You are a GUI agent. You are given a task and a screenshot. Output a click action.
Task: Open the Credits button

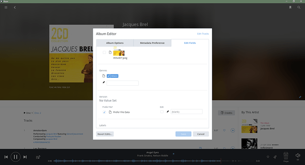pos(226,113)
